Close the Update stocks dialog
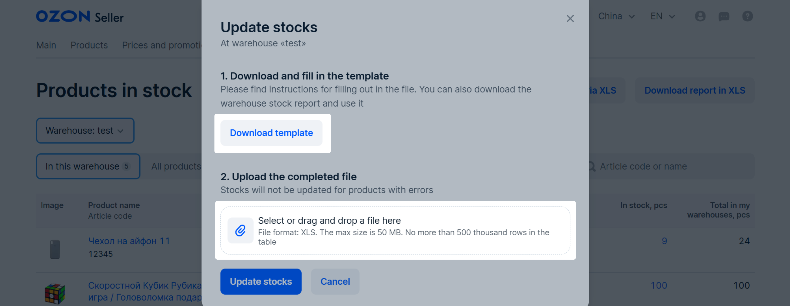Screen dimensions: 790x306 [x=570, y=19]
